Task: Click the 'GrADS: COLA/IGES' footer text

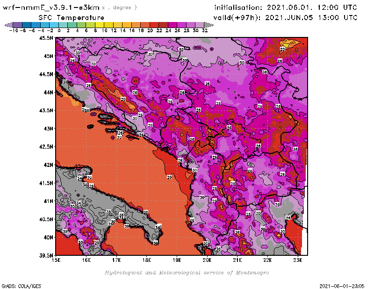Action: click(21, 286)
